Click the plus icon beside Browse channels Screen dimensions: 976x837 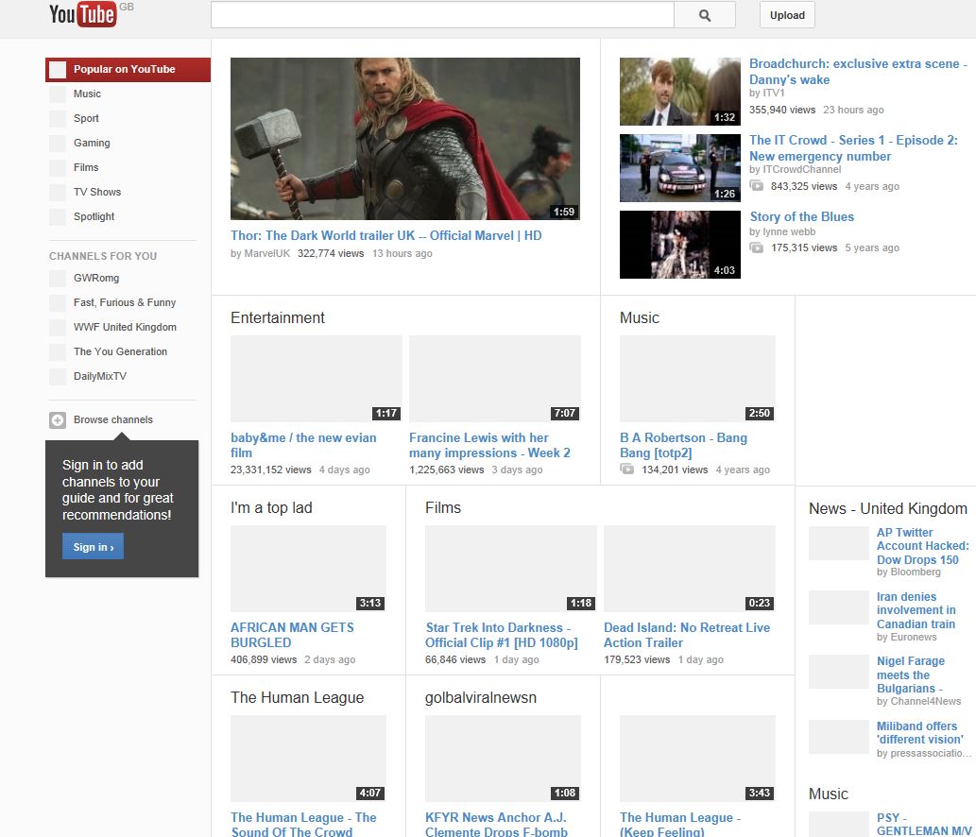[x=58, y=420]
